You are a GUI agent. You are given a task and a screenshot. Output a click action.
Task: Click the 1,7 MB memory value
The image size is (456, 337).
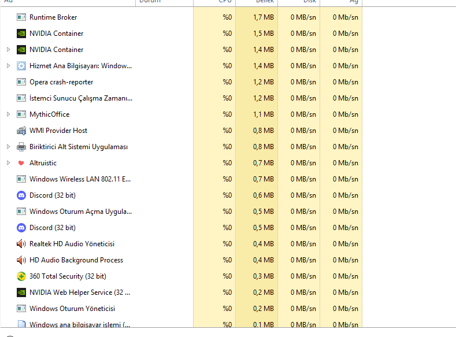pyautogui.click(x=264, y=17)
